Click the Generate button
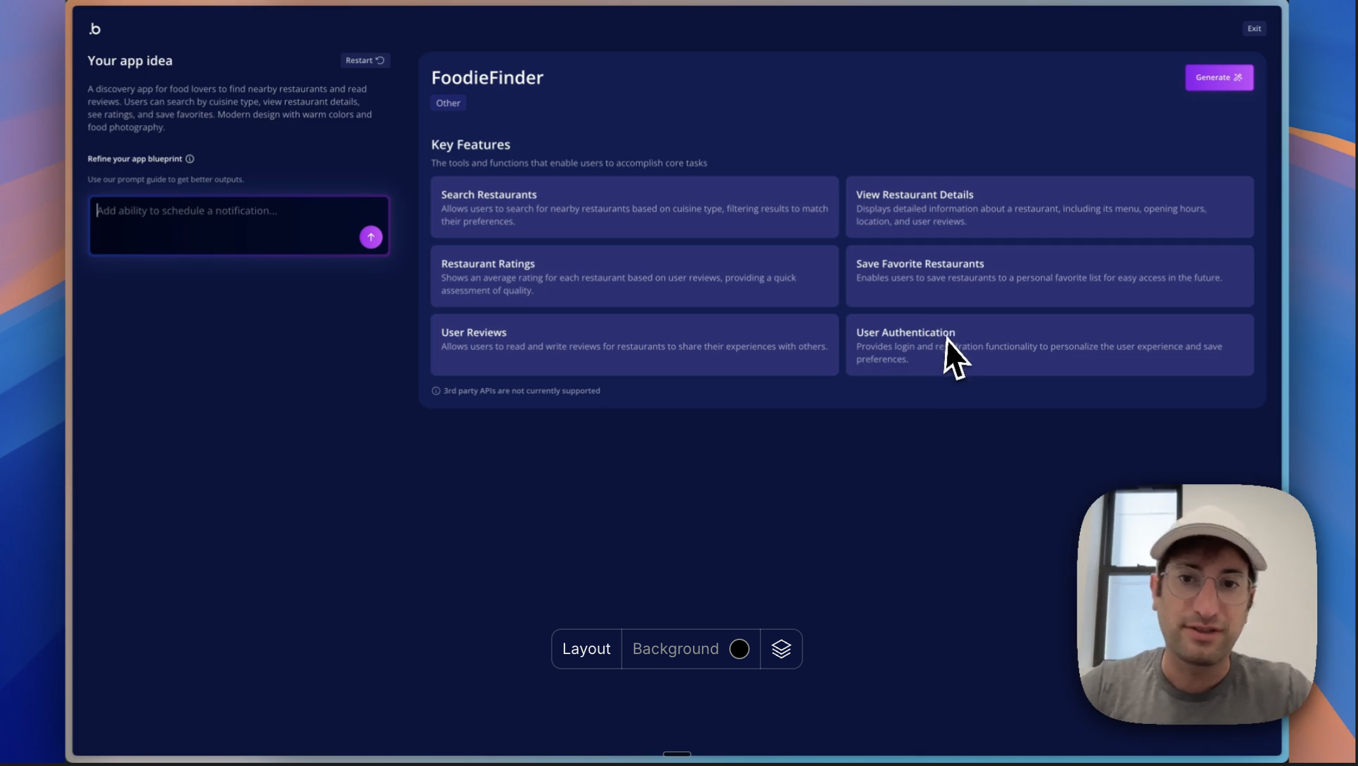 pyautogui.click(x=1219, y=77)
